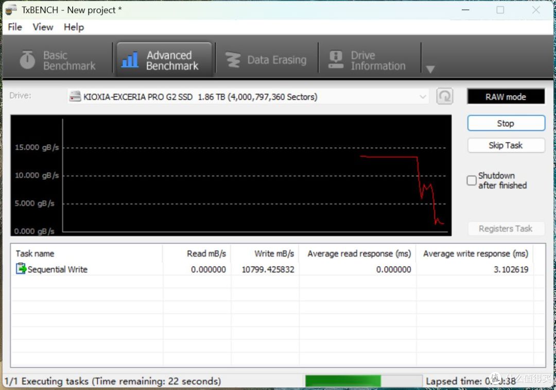Screen dimensions: 556x390
Task: Switch to Data Erasing tab
Action: tap(267, 60)
